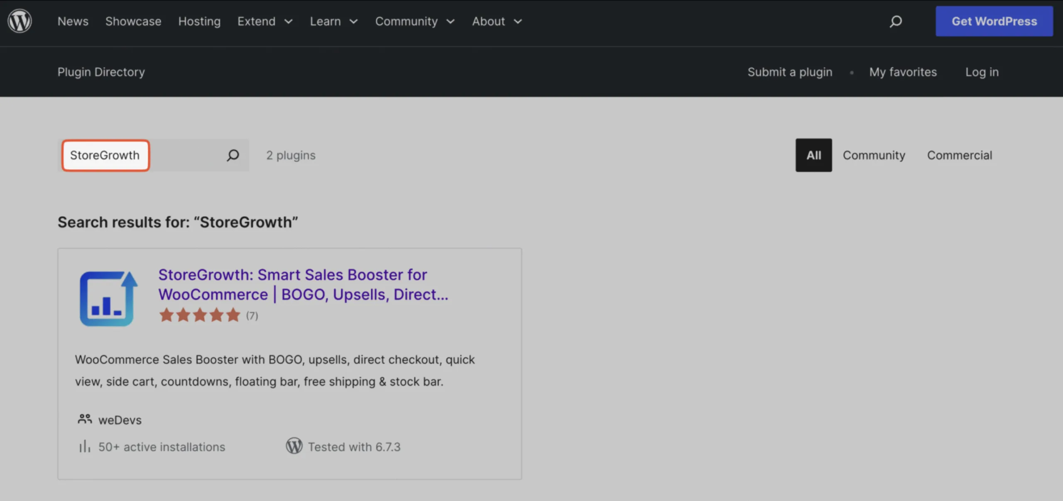Expand the Community navigation menu
Screen dimensions: 1063x501
[x=415, y=21]
